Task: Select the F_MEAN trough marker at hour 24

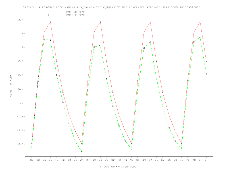Action: coord(82,152)
